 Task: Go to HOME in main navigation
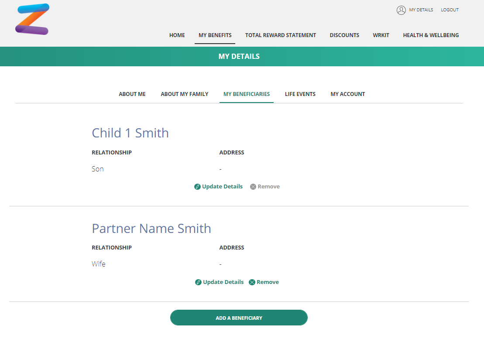coord(177,35)
